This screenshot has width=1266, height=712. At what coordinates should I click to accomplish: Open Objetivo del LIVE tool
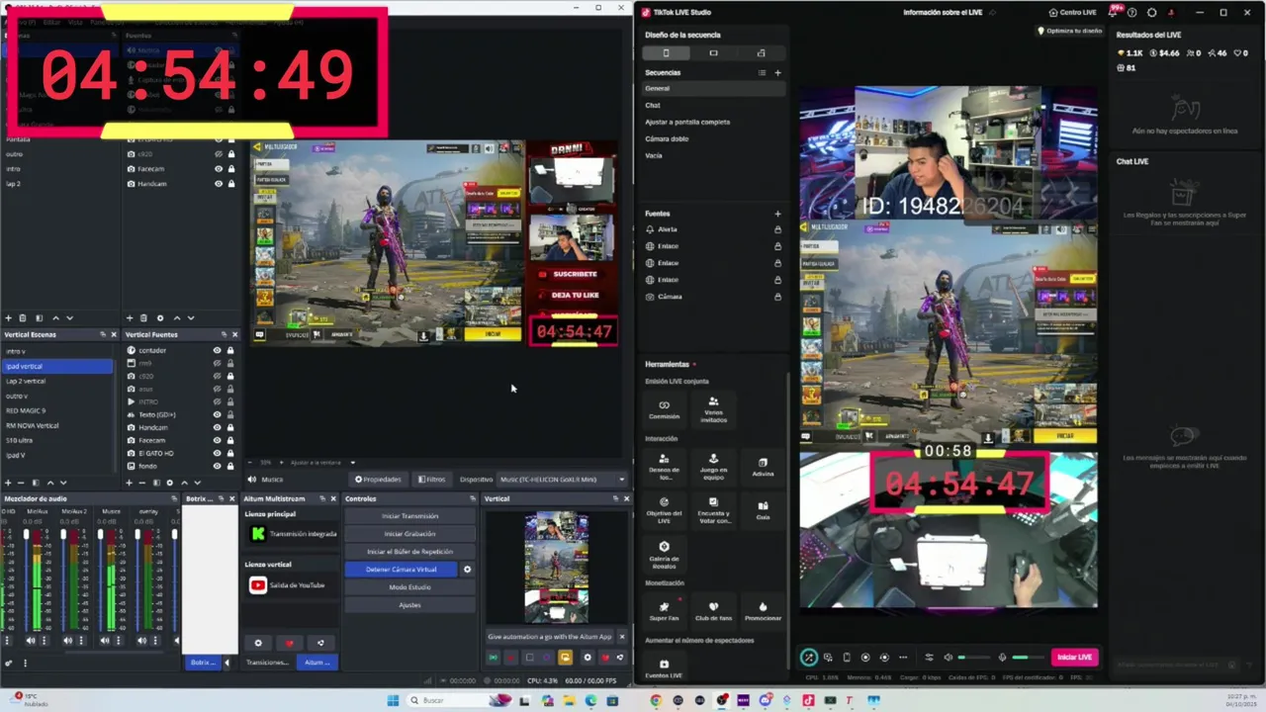click(x=664, y=509)
